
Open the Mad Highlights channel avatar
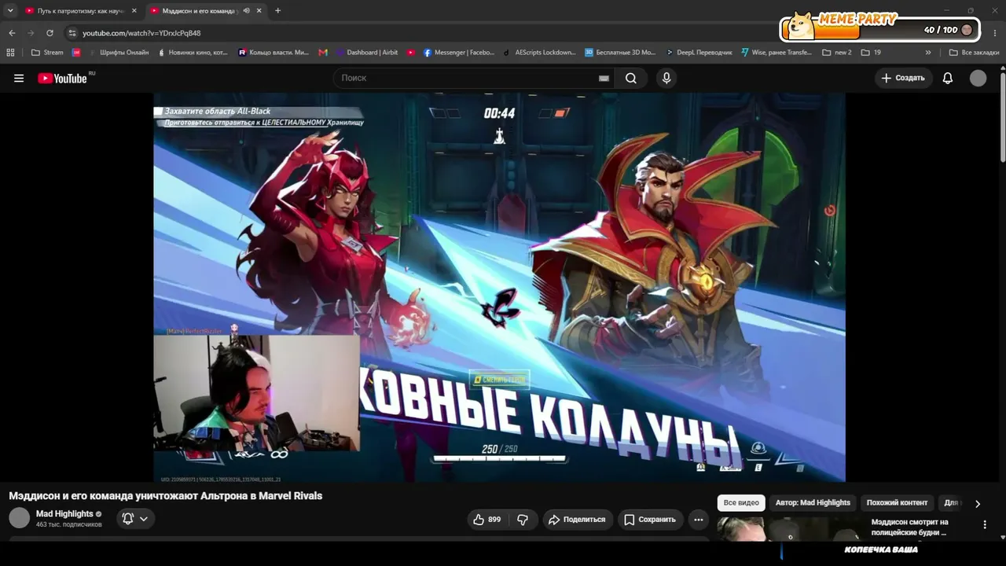pyautogui.click(x=19, y=518)
